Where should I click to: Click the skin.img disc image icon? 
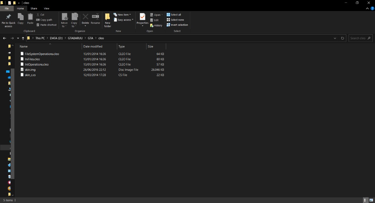[22, 70]
